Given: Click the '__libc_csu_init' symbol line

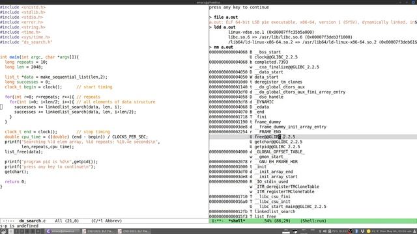Looking at the screenshot, I should point(250,201).
